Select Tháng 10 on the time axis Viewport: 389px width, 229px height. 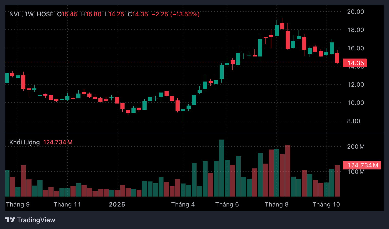click(x=326, y=204)
